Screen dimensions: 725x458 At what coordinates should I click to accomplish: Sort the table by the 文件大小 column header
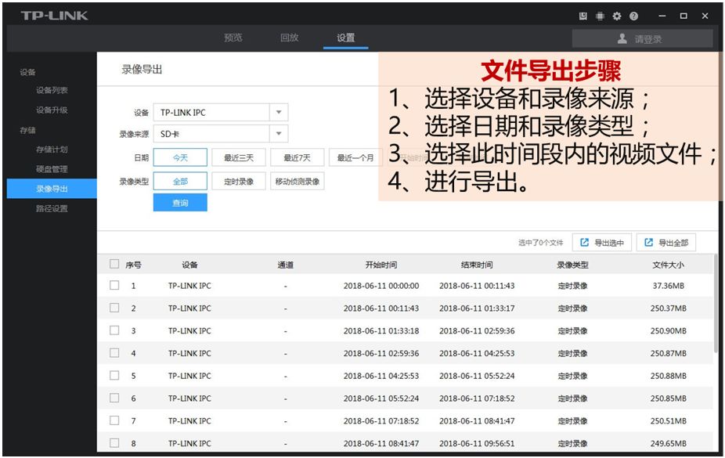(668, 265)
